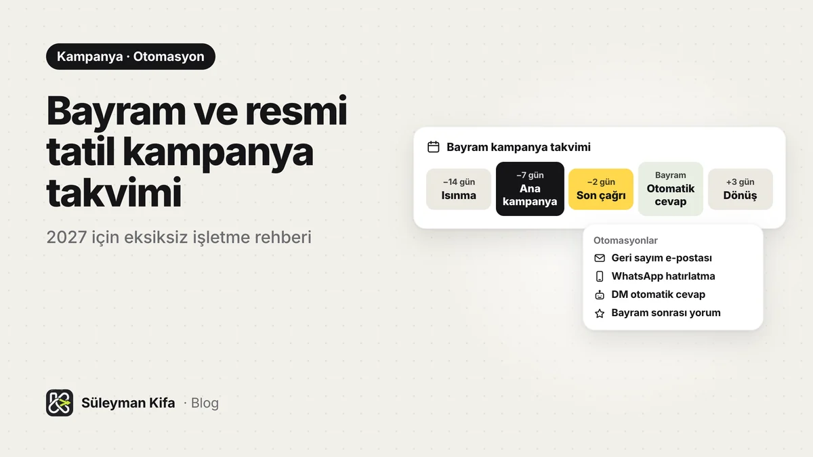Screen dimensions: 813x457
Task: Select the yellow −2 gün Son çağrı stage
Action: tap(601, 189)
